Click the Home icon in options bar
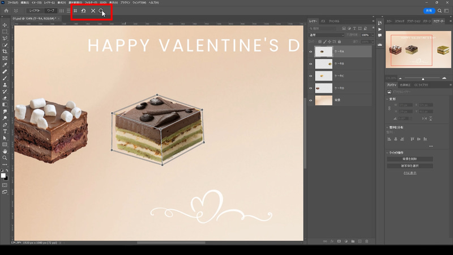Image resolution: width=453 pixels, height=255 pixels. [5, 11]
